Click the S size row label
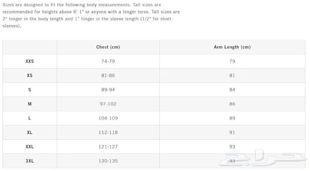Screen dimensions: 310x171 point(30,90)
